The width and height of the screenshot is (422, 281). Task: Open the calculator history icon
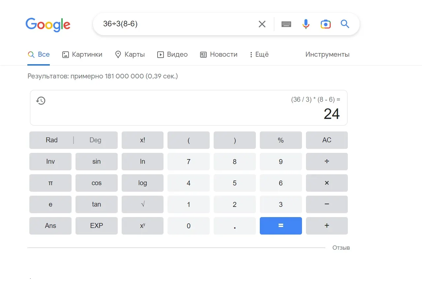(x=41, y=100)
